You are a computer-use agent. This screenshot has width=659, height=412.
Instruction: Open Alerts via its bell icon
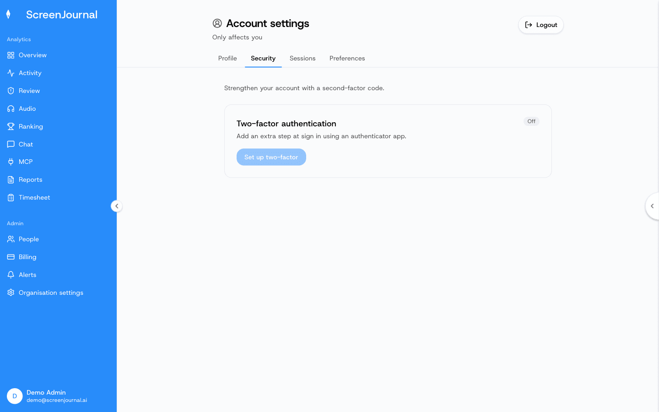[x=11, y=275]
